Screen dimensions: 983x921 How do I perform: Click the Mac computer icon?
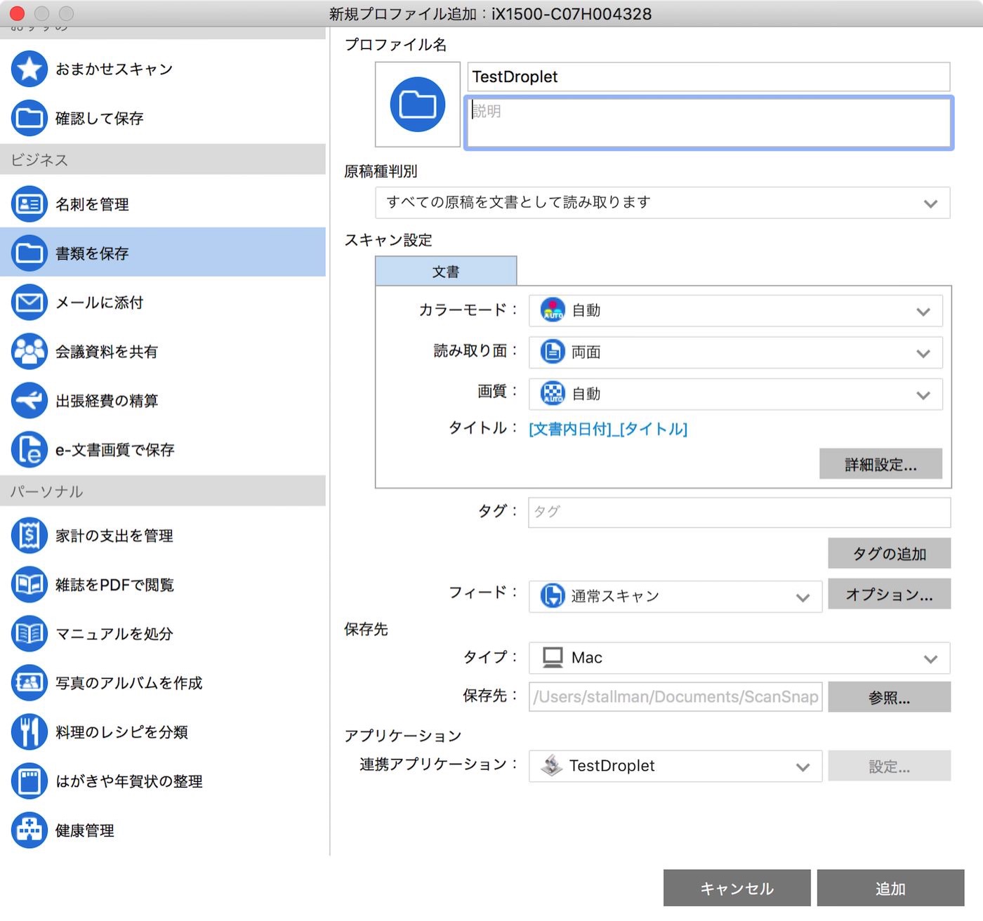coord(553,658)
